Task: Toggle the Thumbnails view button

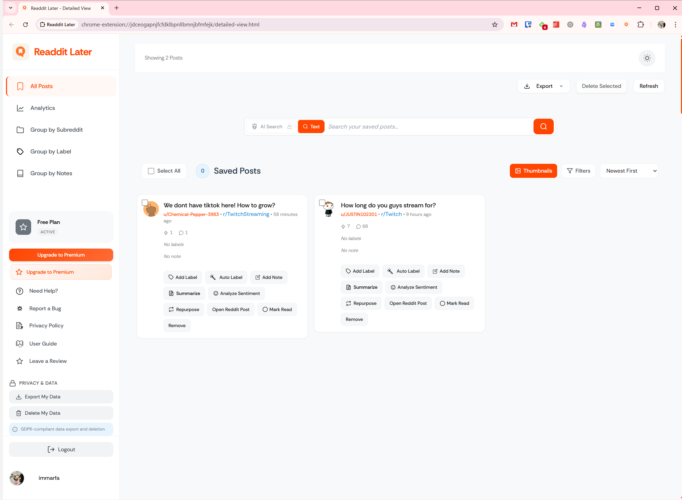Action: pos(533,171)
